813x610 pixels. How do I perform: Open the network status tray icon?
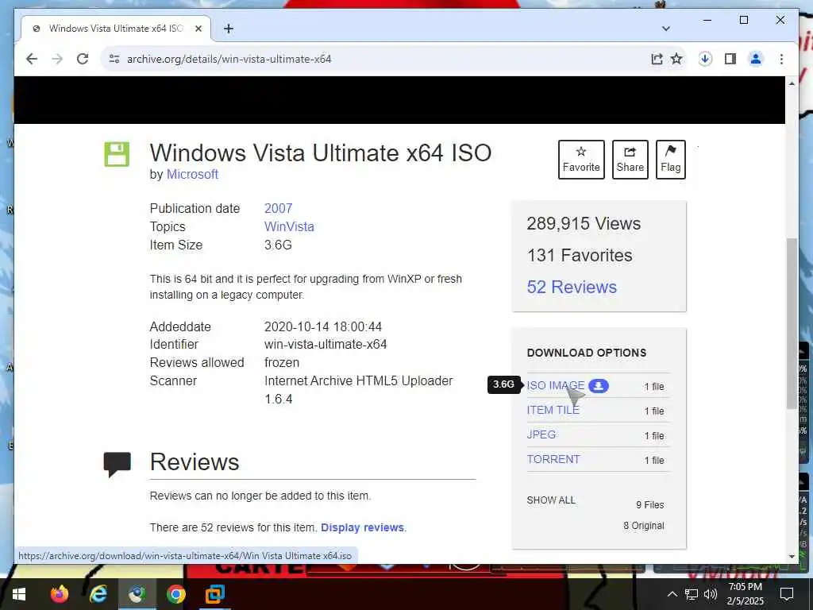coord(692,594)
